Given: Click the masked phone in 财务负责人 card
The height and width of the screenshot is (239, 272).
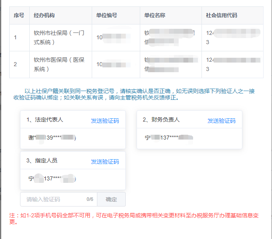Looking at the screenshot, I should click(168, 138).
